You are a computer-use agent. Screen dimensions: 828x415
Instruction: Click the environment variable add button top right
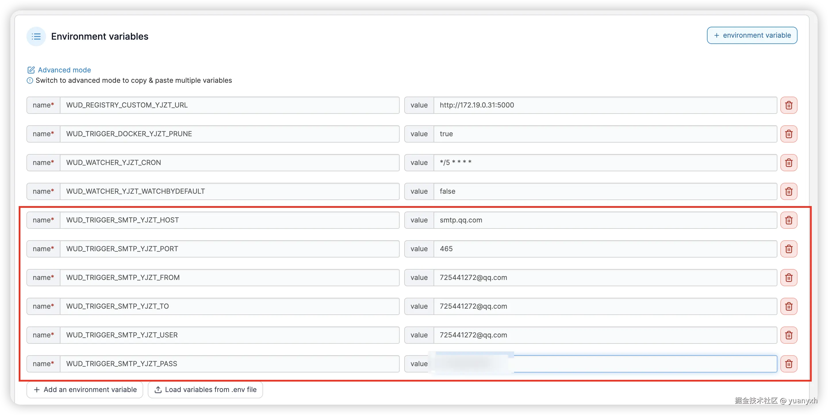pos(752,35)
